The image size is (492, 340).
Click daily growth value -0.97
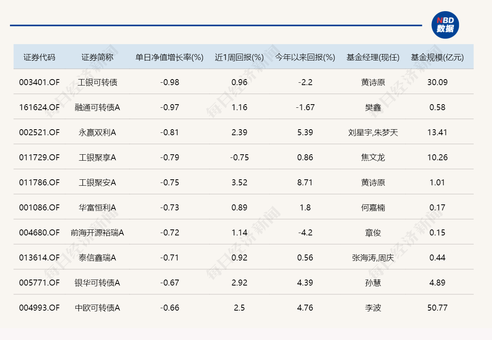click(x=170, y=107)
